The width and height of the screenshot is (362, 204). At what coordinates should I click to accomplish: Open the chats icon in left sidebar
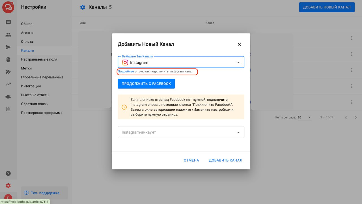point(8,22)
